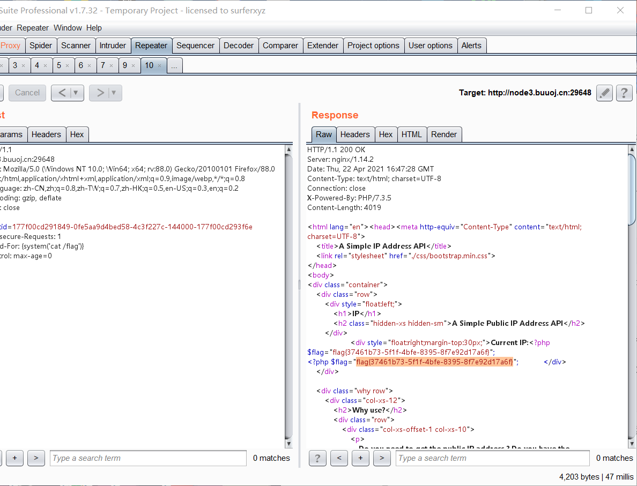The image size is (637, 486).
Task: Click the response pane vertical scrollbar thumb
Action: tap(632, 190)
